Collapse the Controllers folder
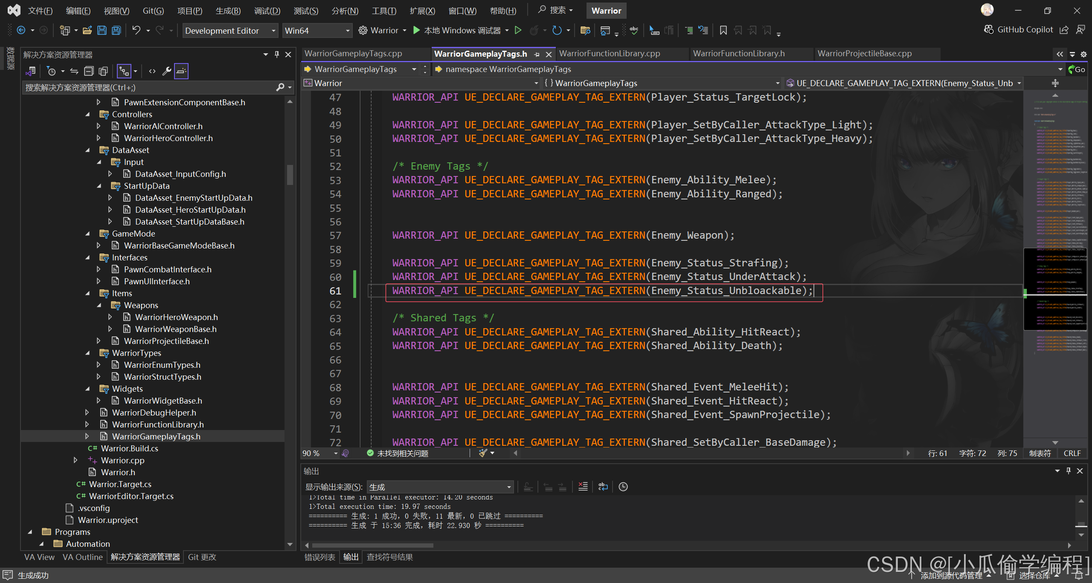This screenshot has width=1092, height=583. [x=87, y=114]
